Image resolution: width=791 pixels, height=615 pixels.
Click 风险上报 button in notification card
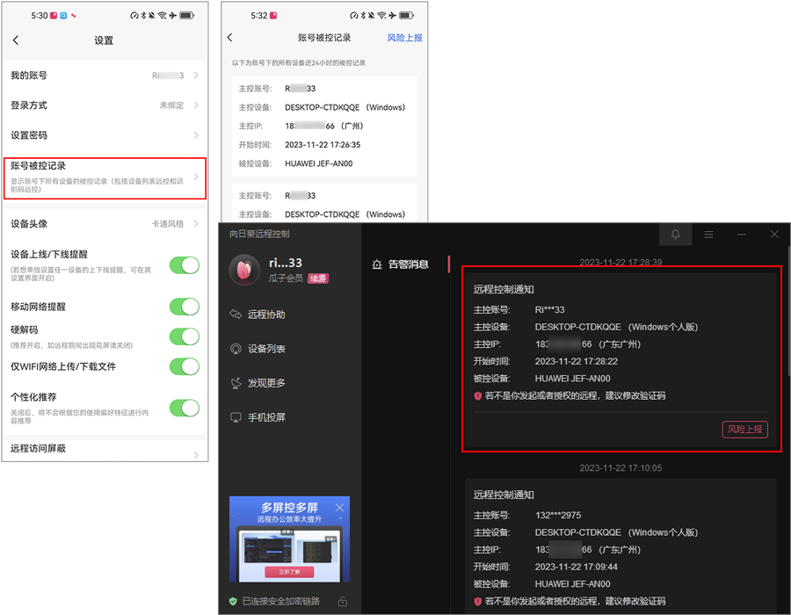(745, 429)
